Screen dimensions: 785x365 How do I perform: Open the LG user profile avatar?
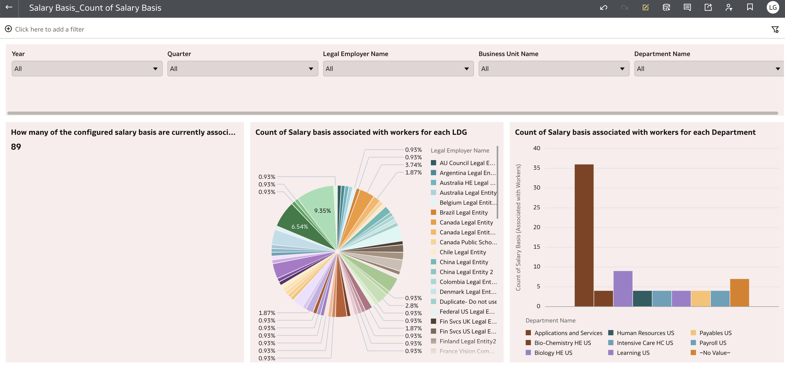point(772,8)
